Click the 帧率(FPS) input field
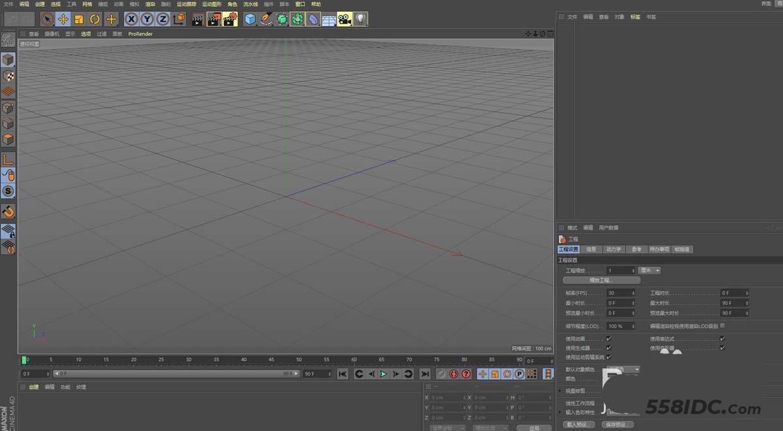This screenshot has height=431, width=783. pyautogui.click(x=621, y=293)
